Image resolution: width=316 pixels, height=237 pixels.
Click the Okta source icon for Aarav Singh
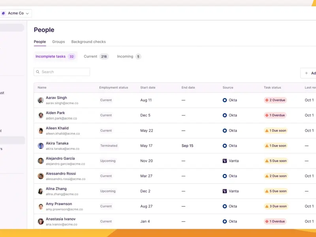225,100
